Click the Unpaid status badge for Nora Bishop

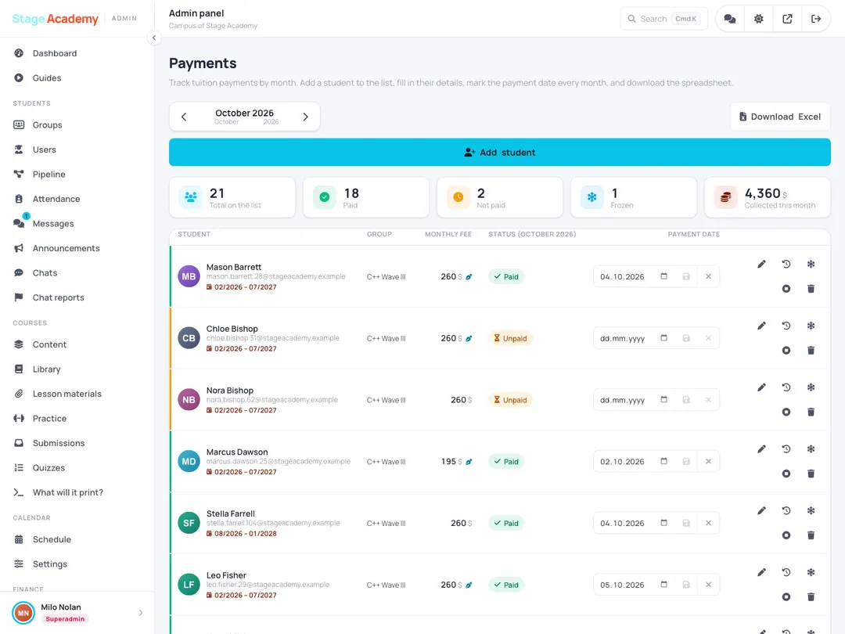510,400
